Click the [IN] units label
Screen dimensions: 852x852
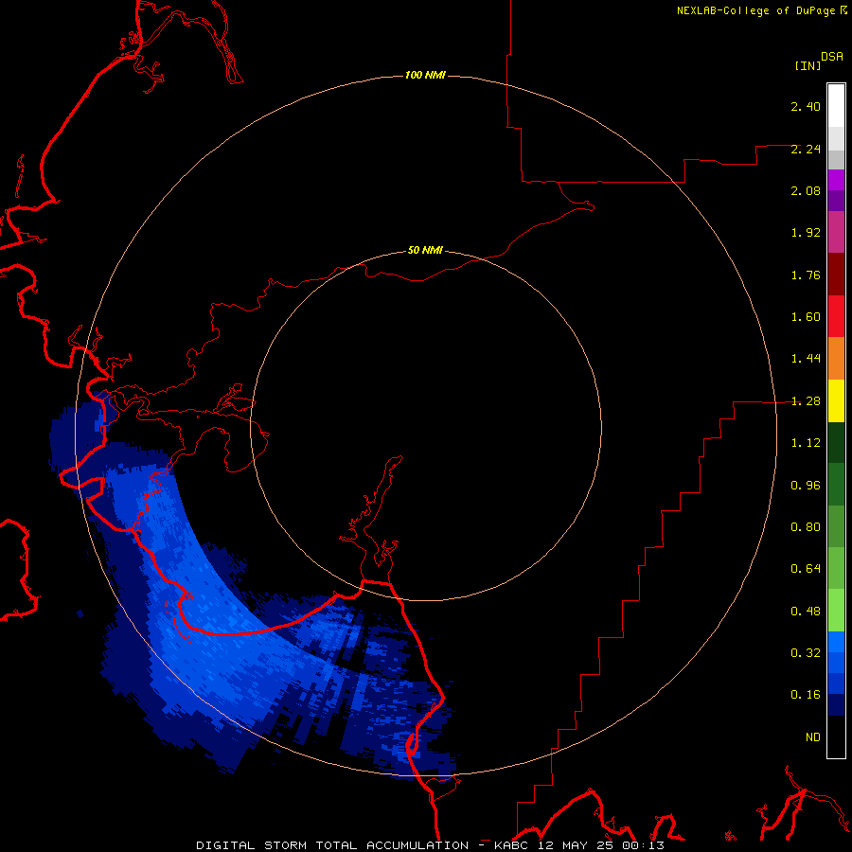808,65
